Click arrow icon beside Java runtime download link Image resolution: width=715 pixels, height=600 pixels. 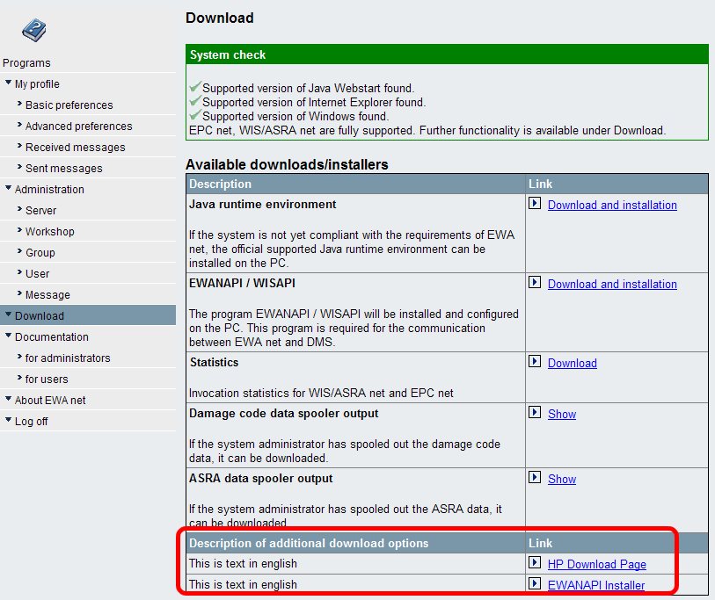pyautogui.click(x=534, y=204)
